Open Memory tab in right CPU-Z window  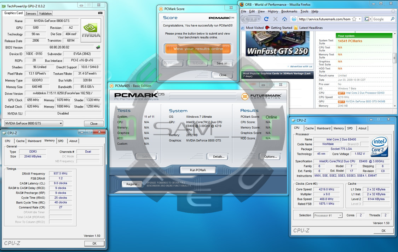tap(339, 128)
